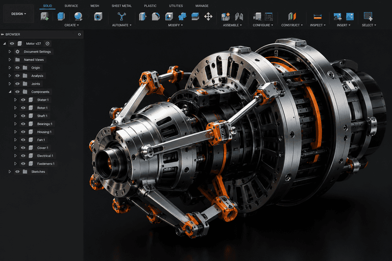Select the Move/Copy arrows tool

(208, 17)
